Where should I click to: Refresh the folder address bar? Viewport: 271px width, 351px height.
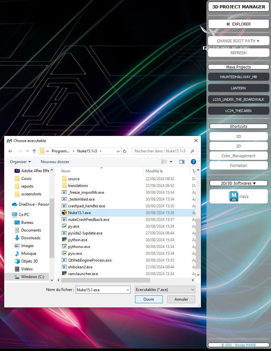coord(125,151)
